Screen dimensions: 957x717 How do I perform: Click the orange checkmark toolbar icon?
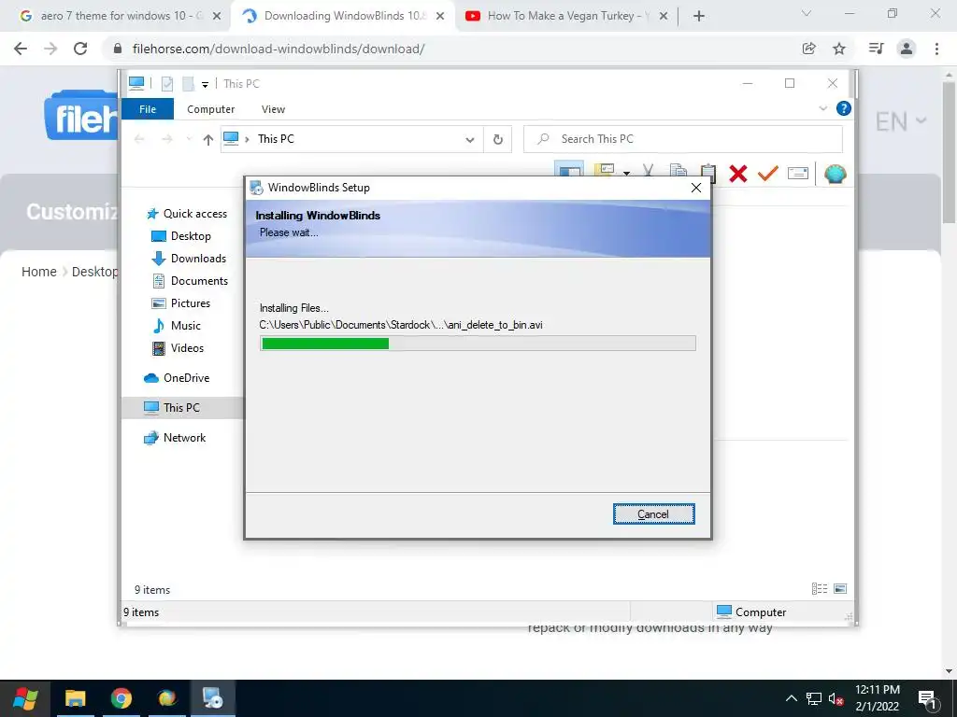click(x=768, y=174)
